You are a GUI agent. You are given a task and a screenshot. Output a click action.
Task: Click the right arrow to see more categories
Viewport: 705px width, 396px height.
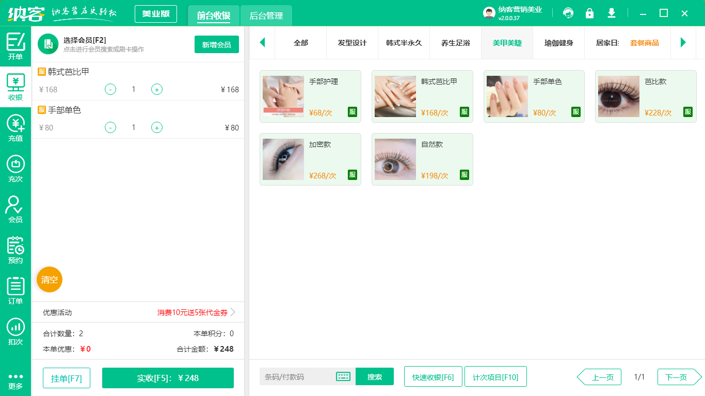(x=684, y=43)
